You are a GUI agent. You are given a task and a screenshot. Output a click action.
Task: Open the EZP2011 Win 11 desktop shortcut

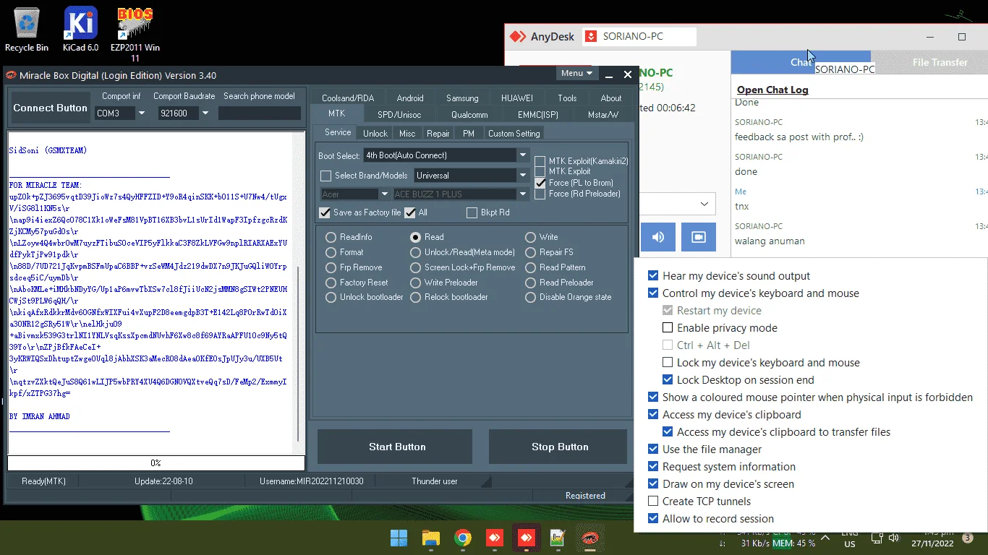click(x=135, y=35)
